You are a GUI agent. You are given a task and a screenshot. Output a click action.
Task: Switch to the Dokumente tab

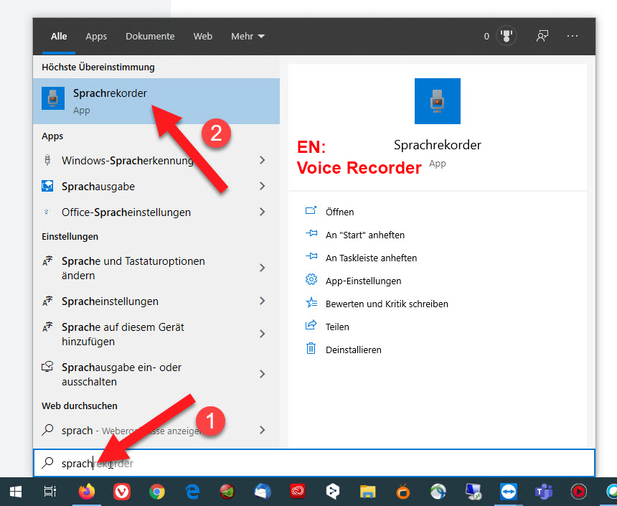[150, 36]
